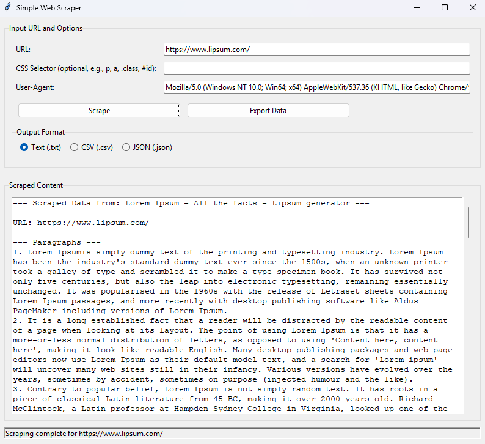
Task: Close the Simple Web Scraper window
Action: coord(472,8)
